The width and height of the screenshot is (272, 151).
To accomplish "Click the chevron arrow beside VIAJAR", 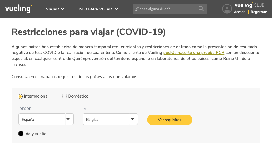I will click(62, 9).
